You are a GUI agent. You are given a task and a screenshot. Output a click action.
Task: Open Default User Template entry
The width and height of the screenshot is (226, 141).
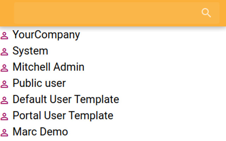coord(66,99)
